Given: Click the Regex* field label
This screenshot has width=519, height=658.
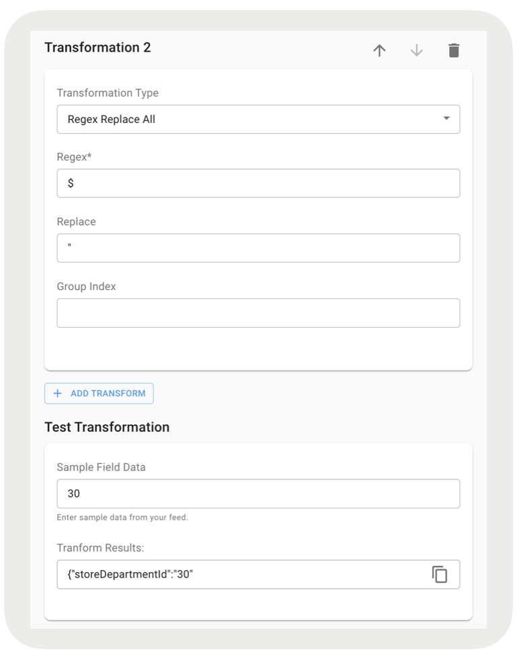Looking at the screenshot, I should [x=74, y=157].
